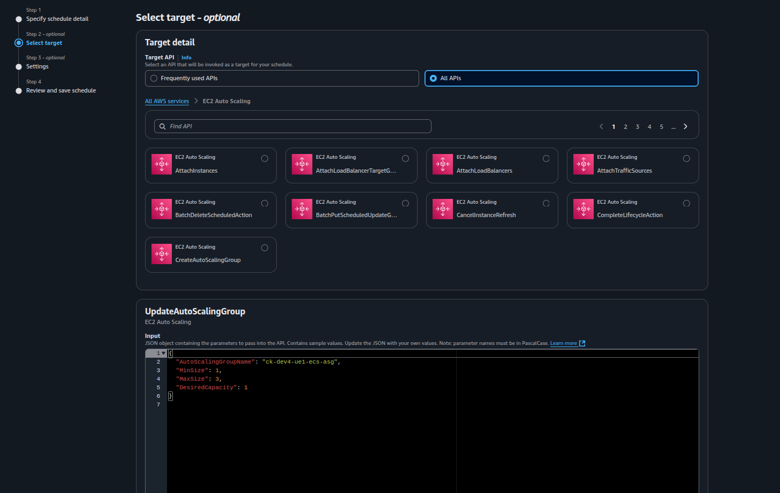Screen dimensions: 780x493
Task: Open page 4 of the API list
Action: coord(649,127)
